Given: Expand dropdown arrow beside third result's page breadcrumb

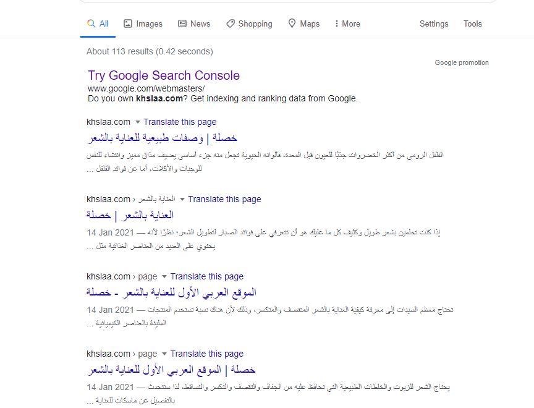Looking at the screenshot, I should click(x=164, y=276).
